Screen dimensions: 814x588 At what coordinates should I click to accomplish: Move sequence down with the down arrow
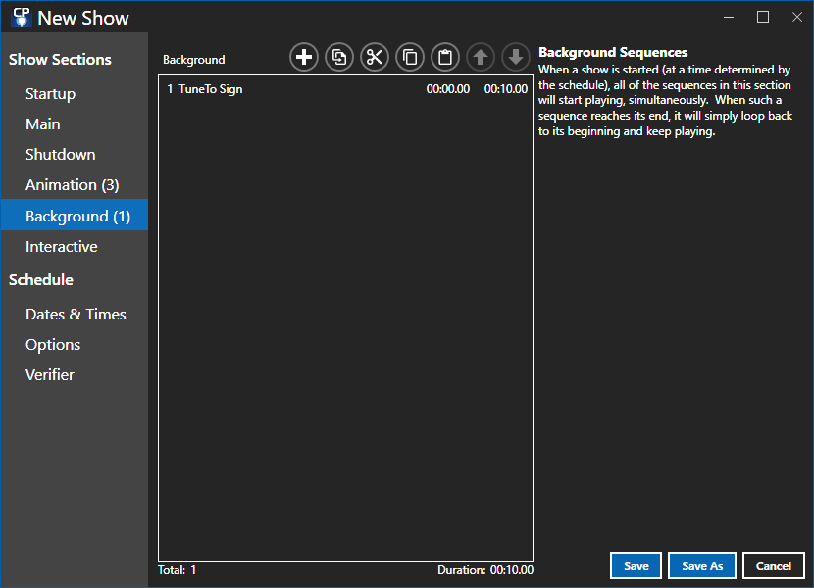pos(516,57)
